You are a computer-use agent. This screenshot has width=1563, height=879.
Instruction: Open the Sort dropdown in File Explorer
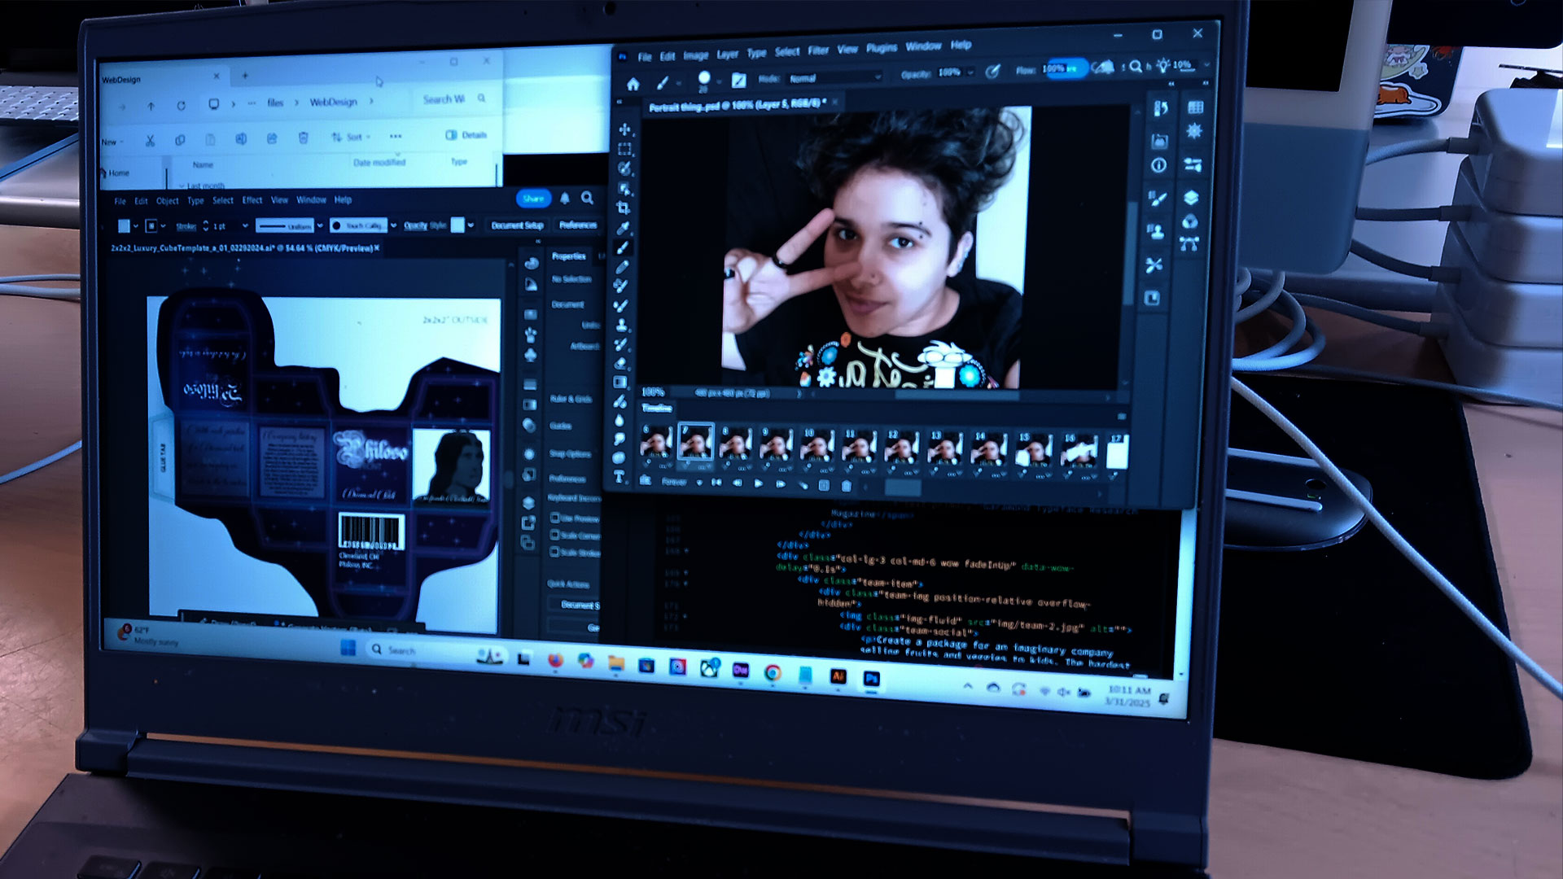pos(351,138)
